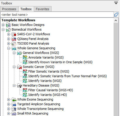Select QIAseq Panel Analysis label
Viewport: 120px width, 116px height.
click(33, 39)
